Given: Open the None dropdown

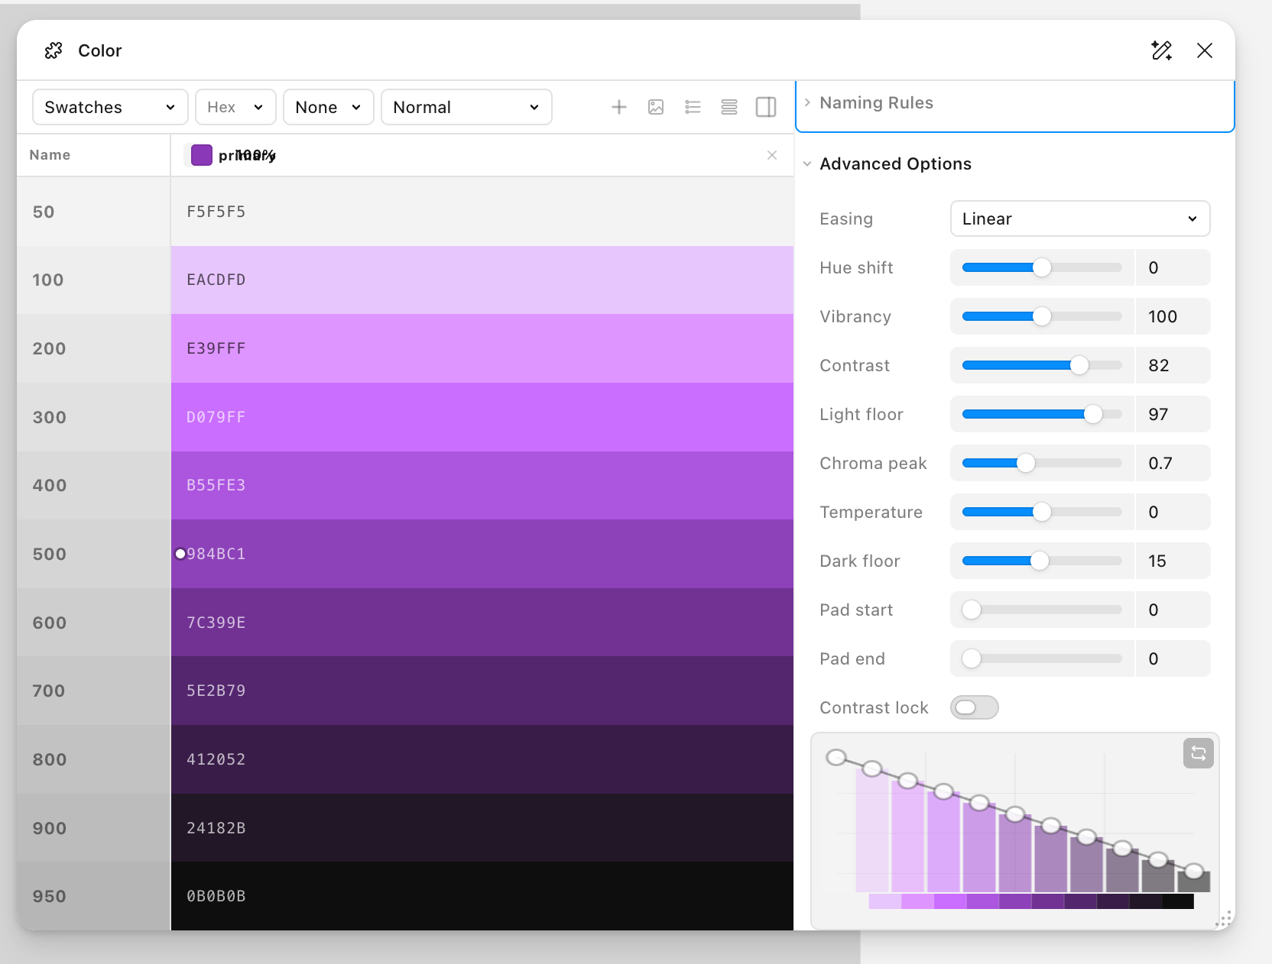Looking at the screenshot, I should point(329,107).
